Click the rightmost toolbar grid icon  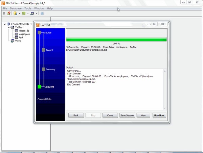42,14
